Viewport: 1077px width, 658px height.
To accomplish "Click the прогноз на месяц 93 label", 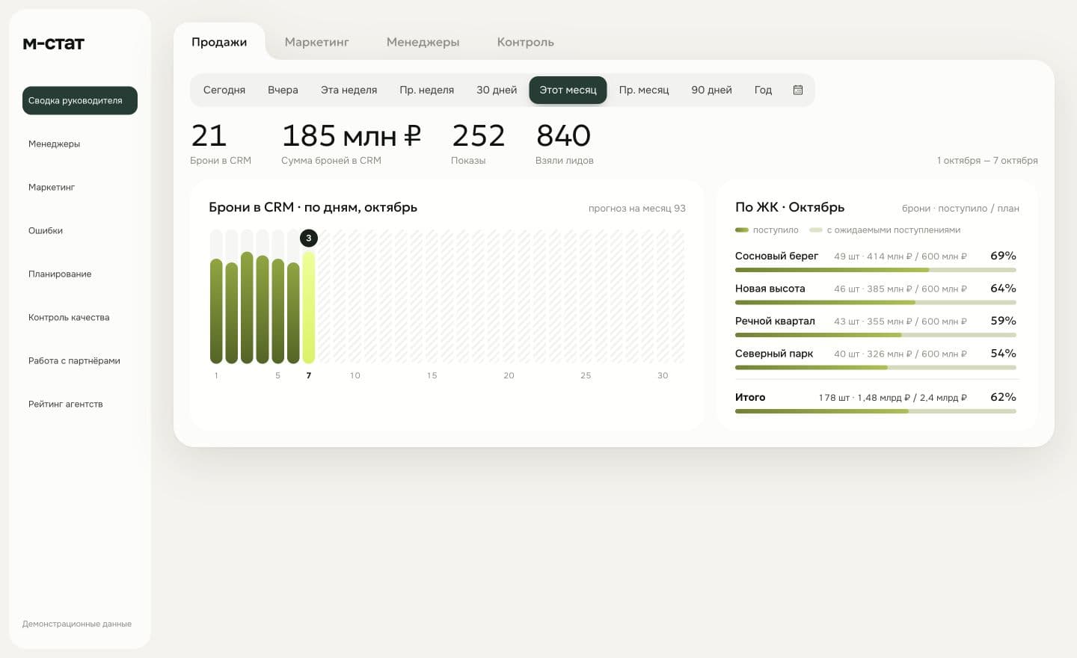I will point(636,208).
